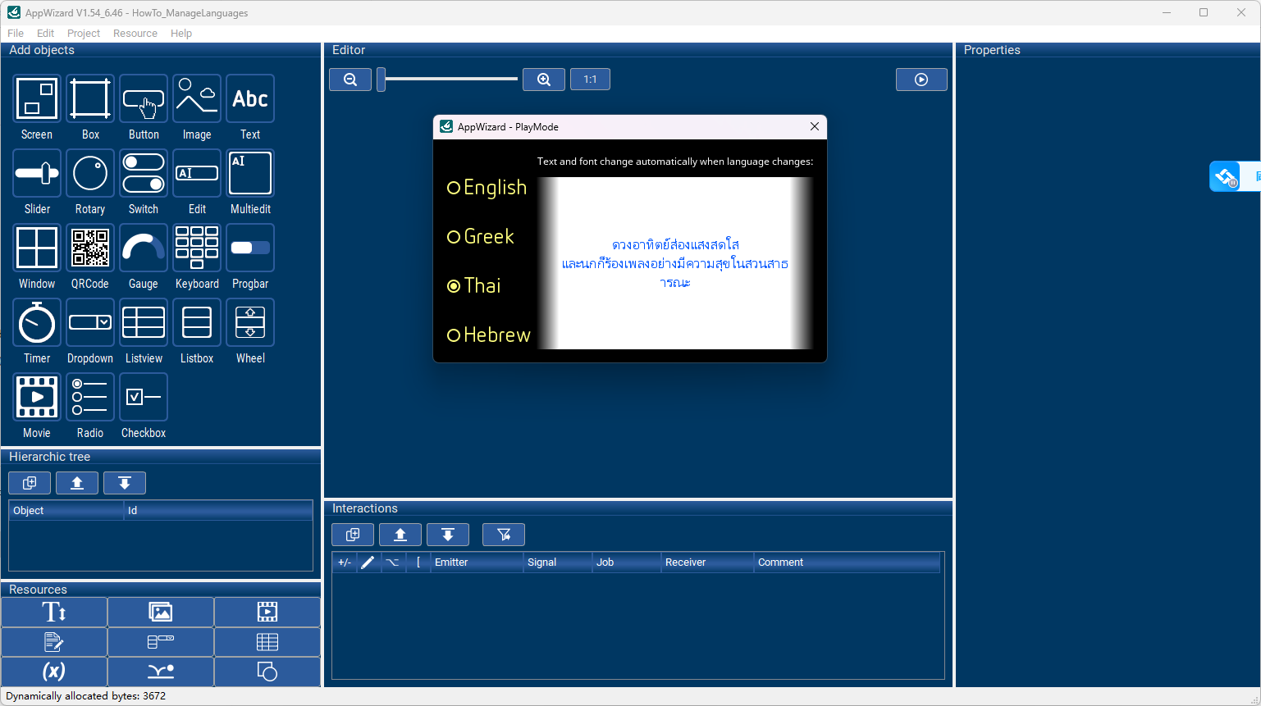Add a Text object
The image size is (1261, 706).
pos(250,98)
